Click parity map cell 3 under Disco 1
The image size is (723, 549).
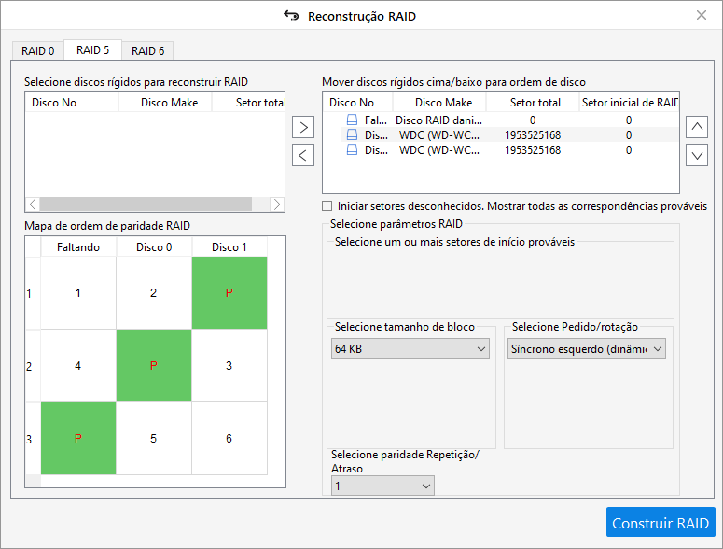click(229, 365)
